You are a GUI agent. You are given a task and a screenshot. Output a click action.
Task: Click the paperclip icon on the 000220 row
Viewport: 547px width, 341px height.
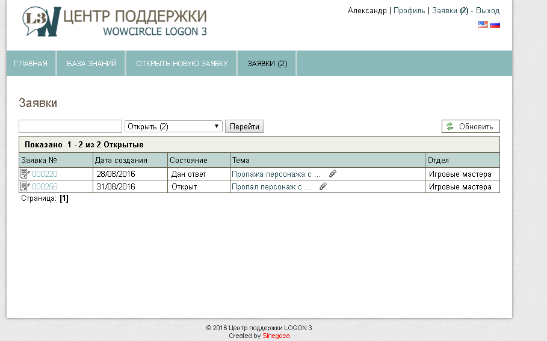333,174
